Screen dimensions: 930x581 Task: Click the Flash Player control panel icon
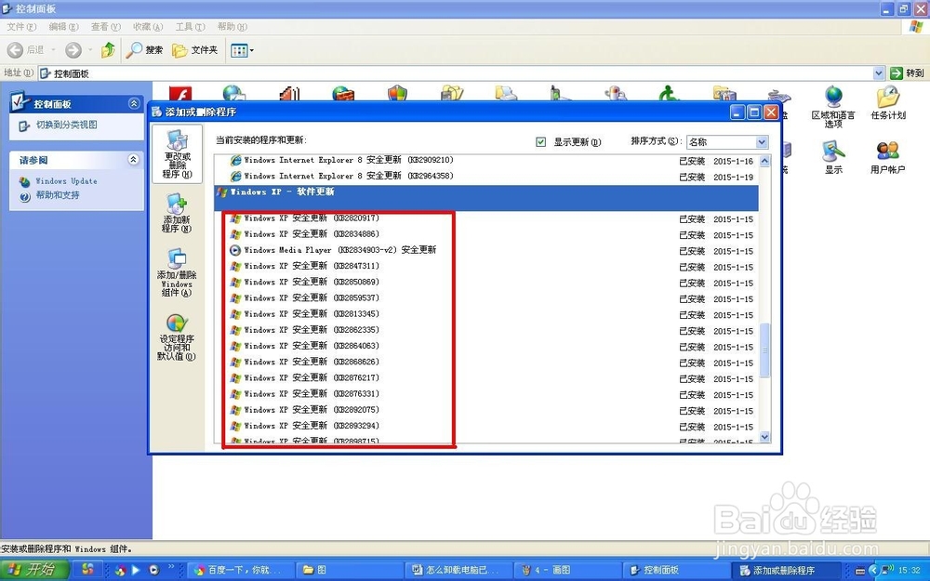point(180,93)
